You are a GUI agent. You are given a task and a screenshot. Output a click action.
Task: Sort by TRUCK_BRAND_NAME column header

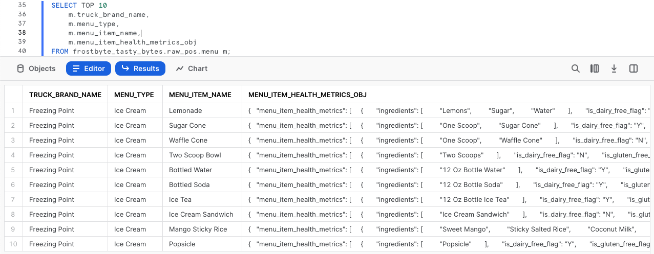click(65, 95)
